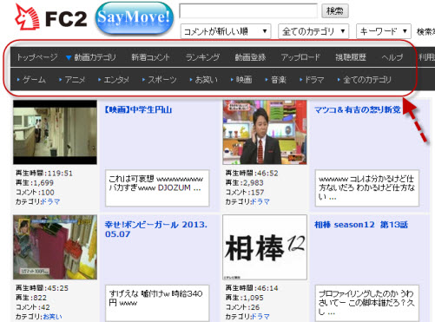The image size is (435, 322).
Task: Open the キーワード search type dropdown
Action: 384,31
